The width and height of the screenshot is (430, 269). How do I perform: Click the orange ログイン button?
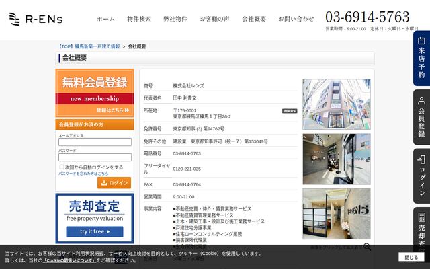point(114,183)
